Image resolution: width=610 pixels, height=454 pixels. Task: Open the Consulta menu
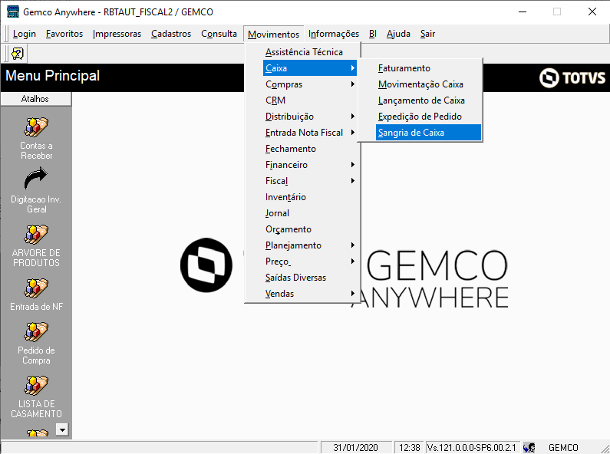[219, 34]
